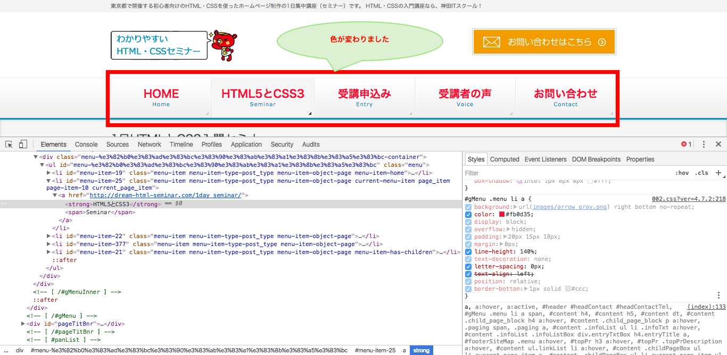Collapse the anchor href node

[55, 196]
